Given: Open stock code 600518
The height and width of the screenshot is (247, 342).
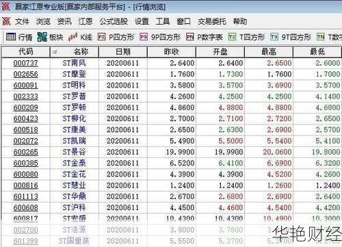Looking at the screenshot, I should [x=25, y=130].
